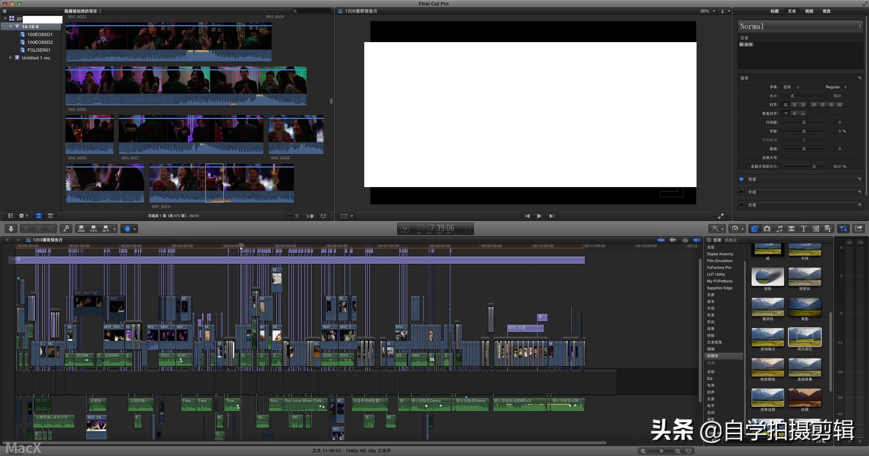
Task: Open the Normal text style dropdown
Action: coord(800,26)
